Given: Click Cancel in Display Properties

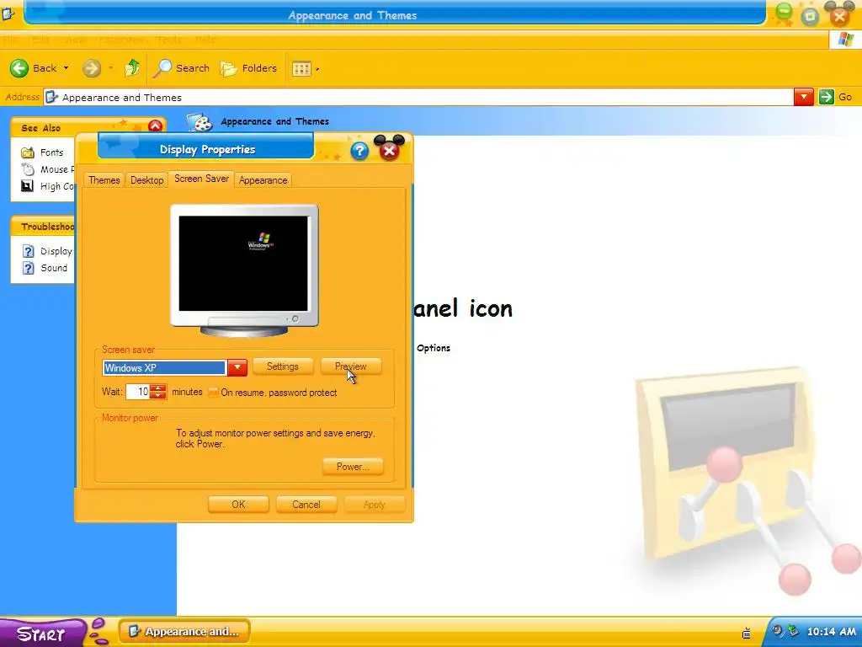Looking at the screenshot, I should click(306, 505).
